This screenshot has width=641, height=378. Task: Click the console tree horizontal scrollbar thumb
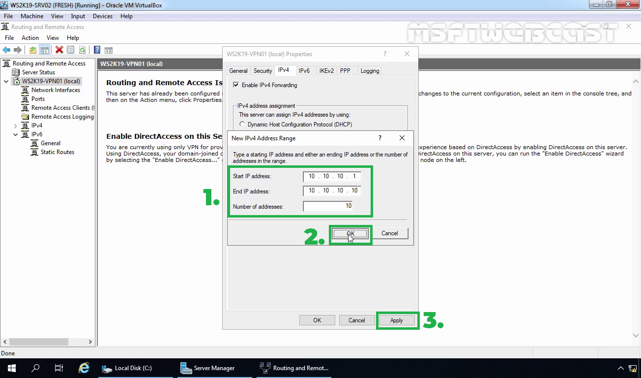pyautogui.click(x=38, y=342)
